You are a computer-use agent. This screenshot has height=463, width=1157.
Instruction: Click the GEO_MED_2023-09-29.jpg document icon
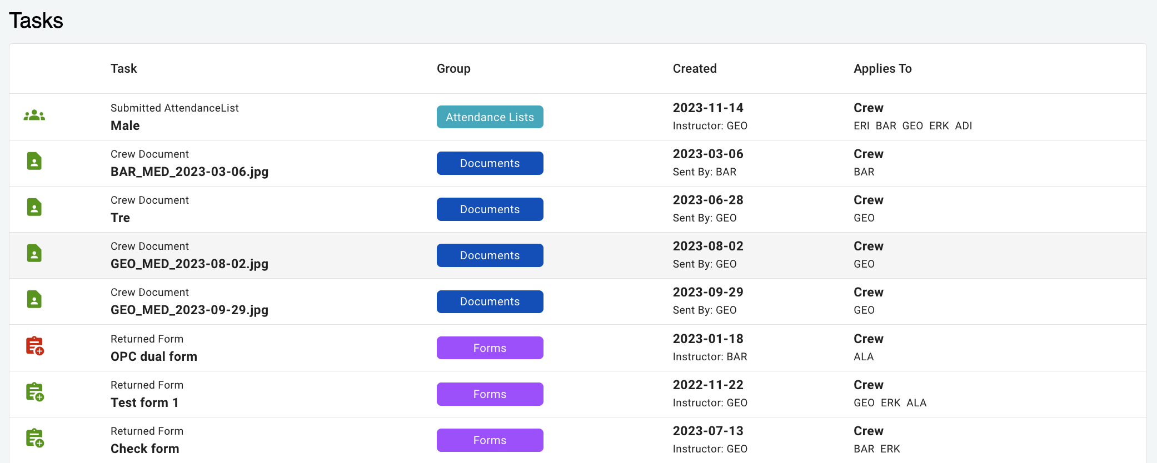(x=34, y=300)
